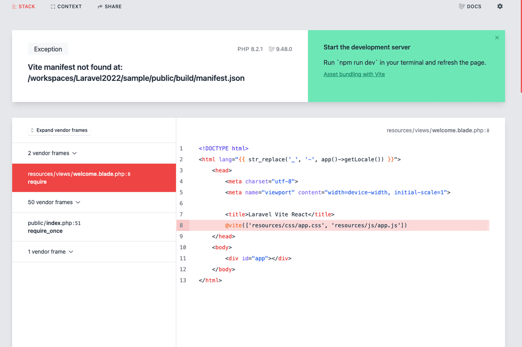This screenshot has width=522, height=347.
Task: Click the Context brackets icon
Action: 53,7
